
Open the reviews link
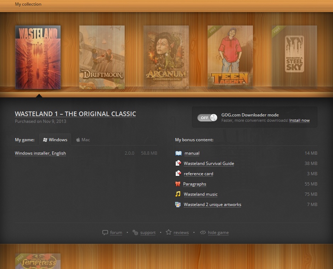click(x=181, y=233)
